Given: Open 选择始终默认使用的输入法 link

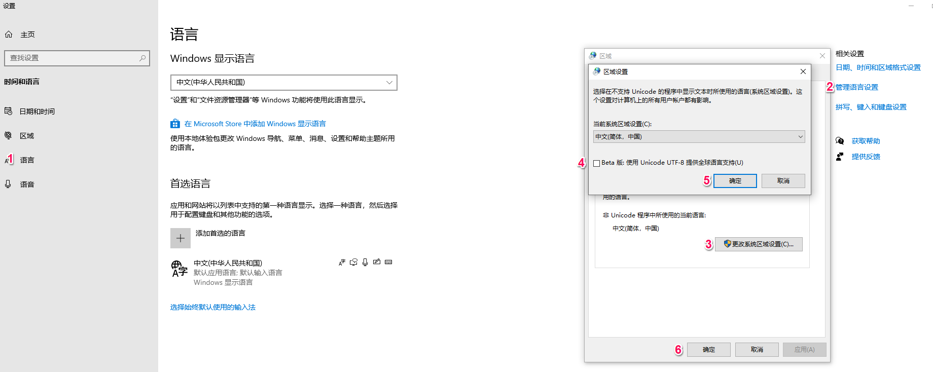Looking at the screenshot, I should (213, 307).
